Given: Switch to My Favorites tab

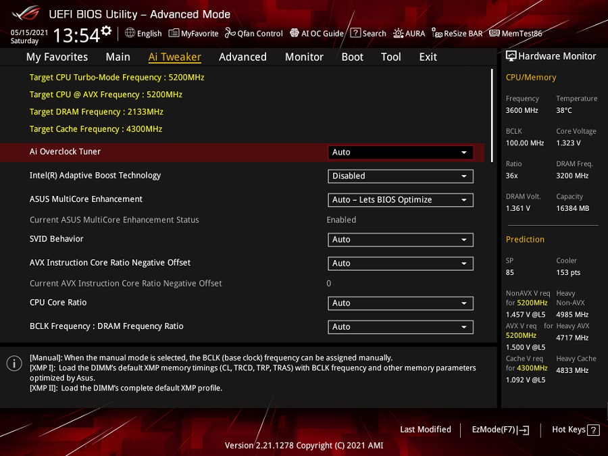Looking at the screenshot, I should click(57, 57).
